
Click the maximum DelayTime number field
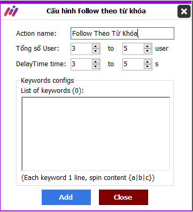pyautogui.click(x=133, y=64)
